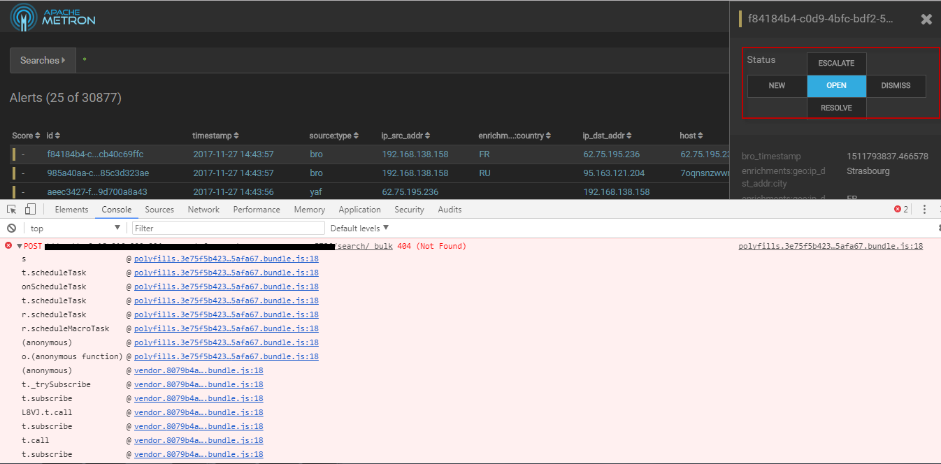This screenshot has height=464, width=941.
Task: Expand the Searches dropdown
Action: click(x=43, y=60)
